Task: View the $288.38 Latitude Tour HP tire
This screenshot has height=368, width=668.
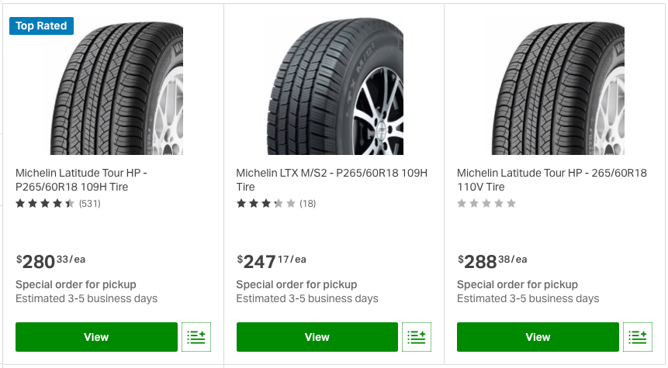Action: click(x=538, y=337)
